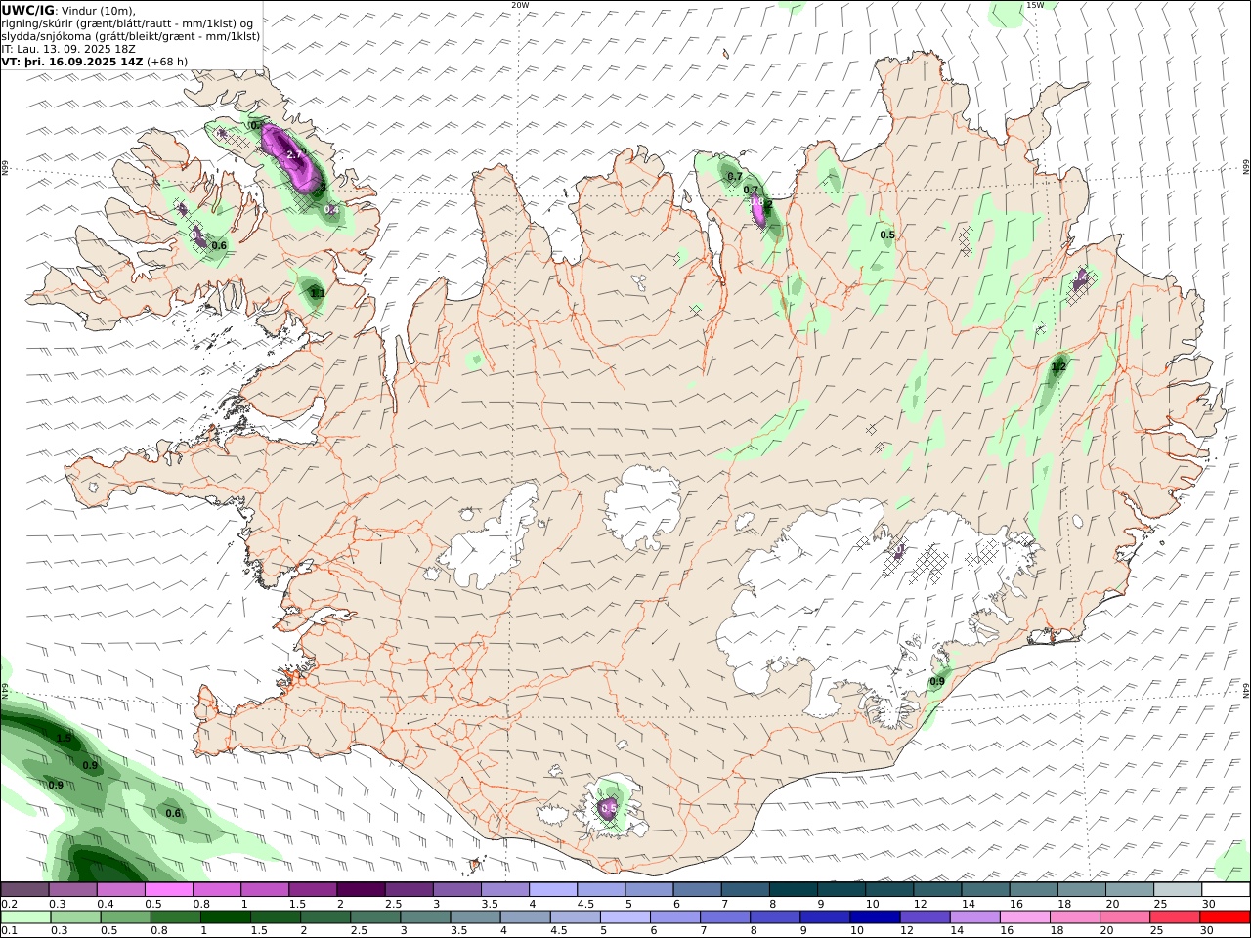Click the '20W' longitude label
Viewport: 1251px width, 938px height.
tap(520, 5)
